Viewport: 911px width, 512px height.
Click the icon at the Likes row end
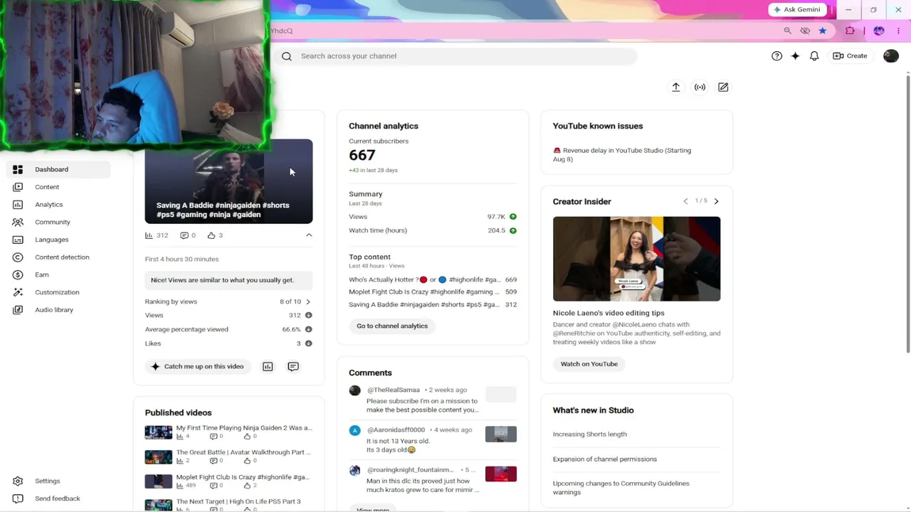click(308, 343)
